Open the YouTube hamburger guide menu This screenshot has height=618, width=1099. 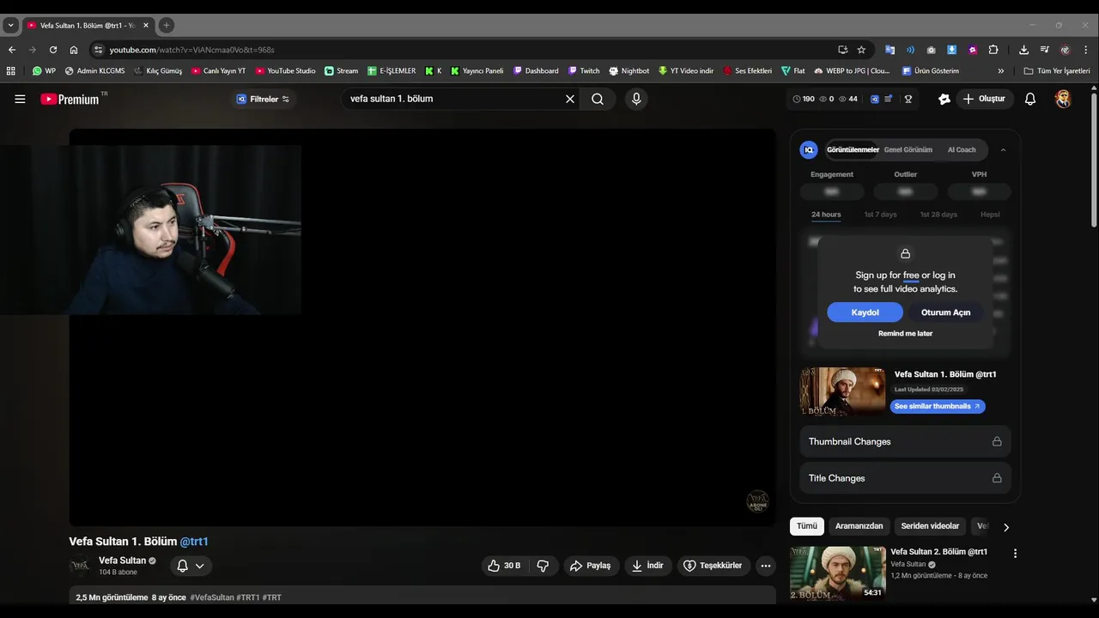pyautogui.click(x=20, y=99)
